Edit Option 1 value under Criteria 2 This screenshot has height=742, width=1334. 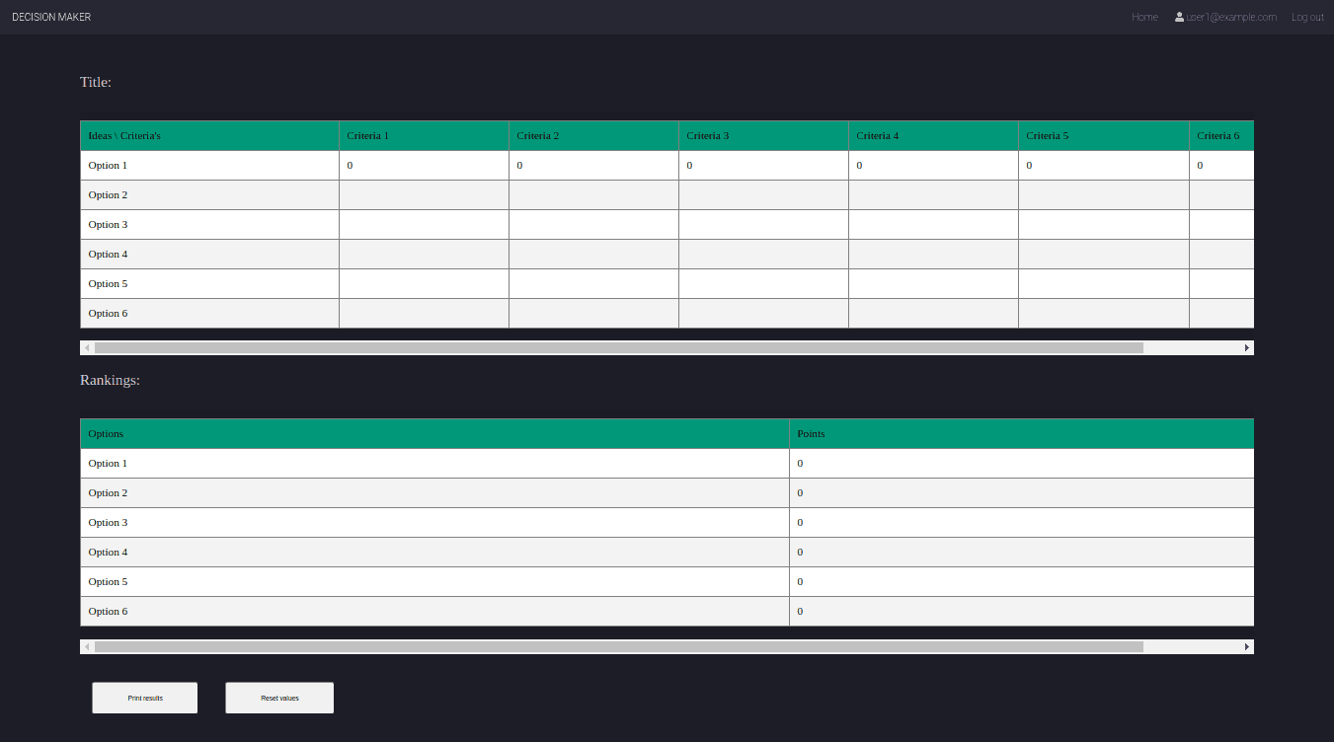593,165
